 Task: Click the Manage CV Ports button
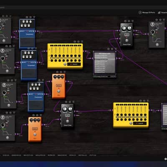[x=147, y=13]
